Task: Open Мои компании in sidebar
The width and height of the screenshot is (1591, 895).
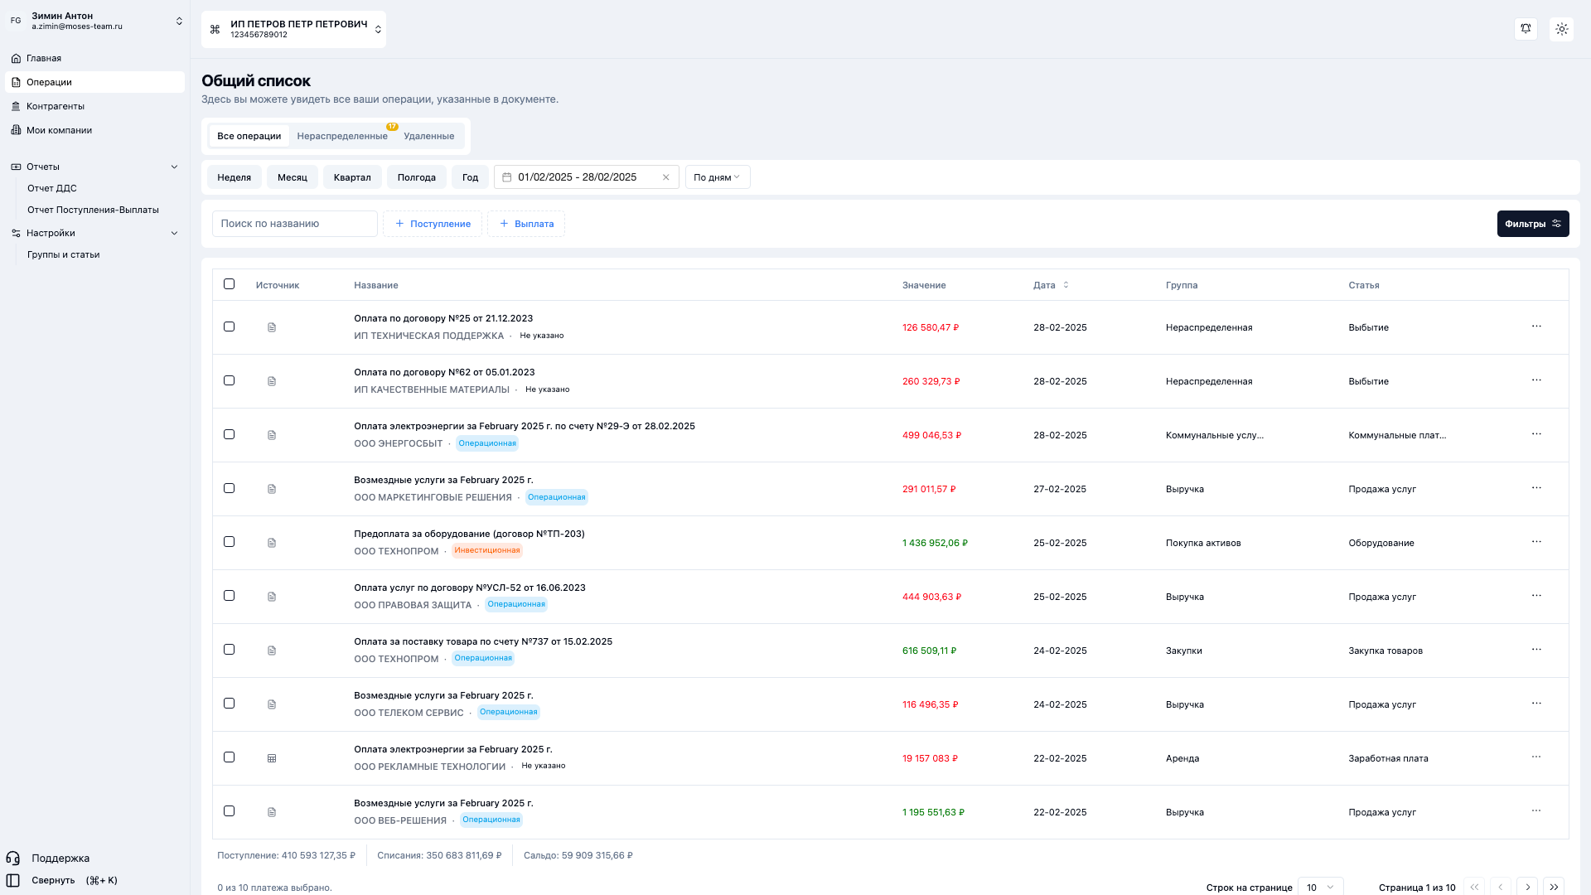Action: point(95,130)
